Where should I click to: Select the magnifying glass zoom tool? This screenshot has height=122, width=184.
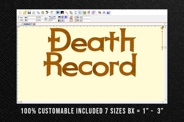pos(67,13)
